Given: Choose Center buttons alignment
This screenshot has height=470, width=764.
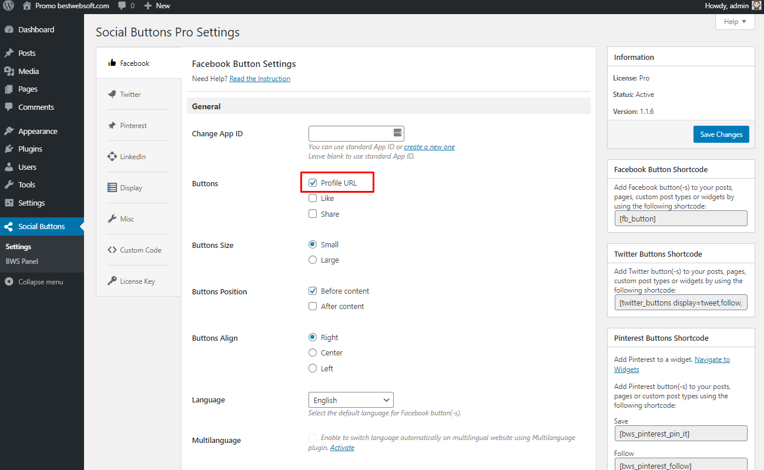Looking at the screenshot, I should (x=313, y=352).
